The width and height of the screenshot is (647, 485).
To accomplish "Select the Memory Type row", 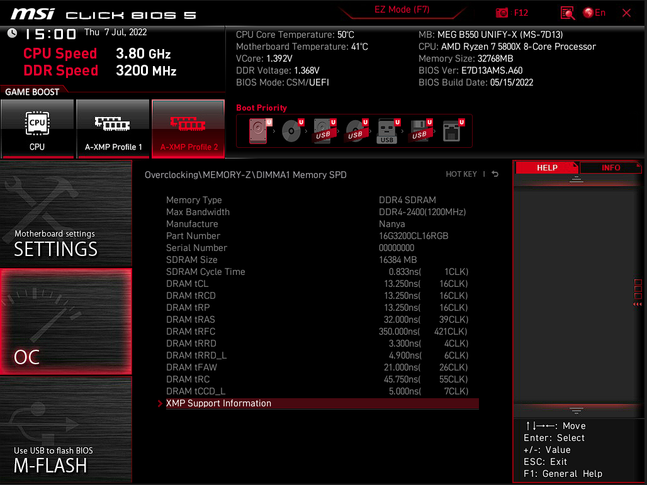I will point(322,200).
